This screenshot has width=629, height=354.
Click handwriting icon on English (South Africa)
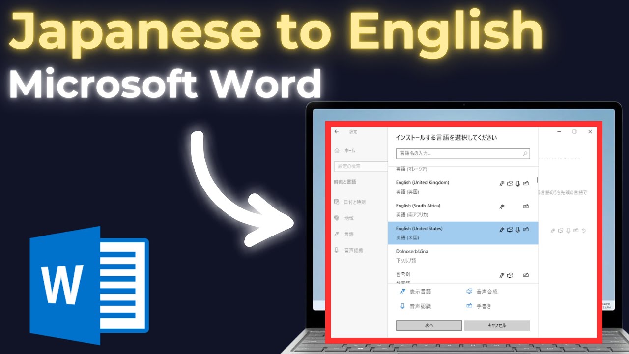[526, 206]
